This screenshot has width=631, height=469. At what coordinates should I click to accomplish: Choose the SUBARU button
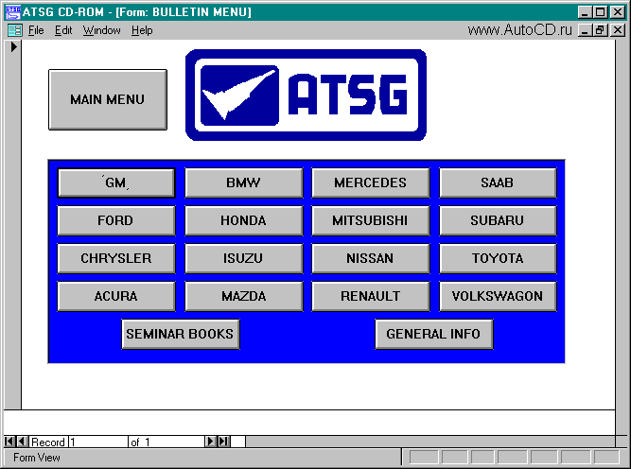point(498,221)
